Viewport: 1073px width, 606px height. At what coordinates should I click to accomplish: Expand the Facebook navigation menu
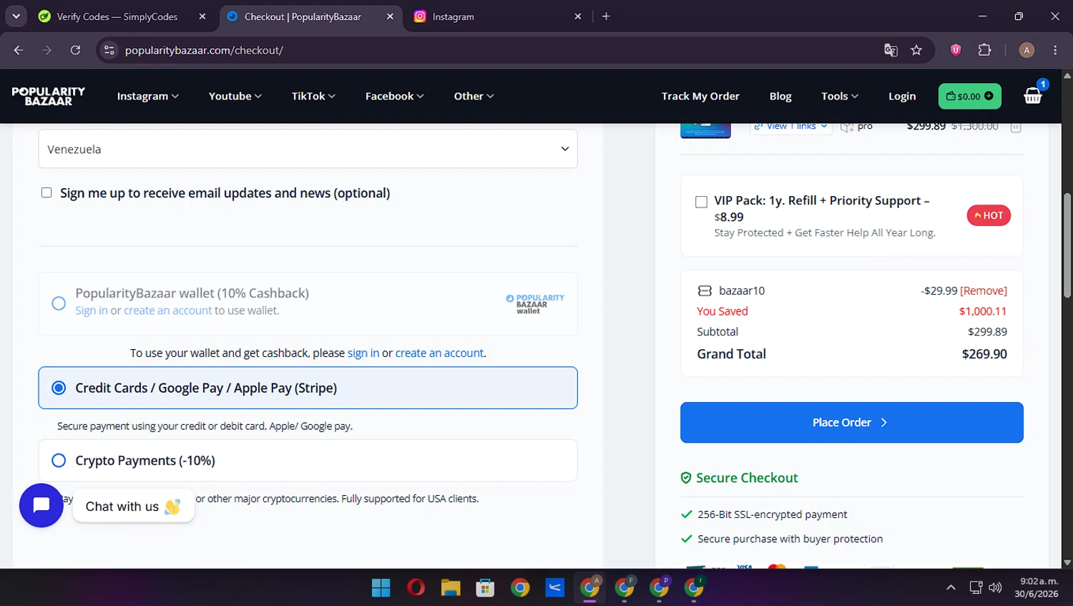coord(394,96)
